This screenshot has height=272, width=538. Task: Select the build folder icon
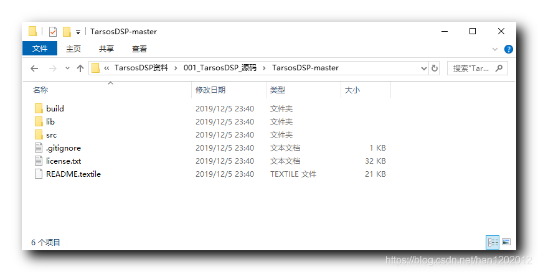coord(39,108)
